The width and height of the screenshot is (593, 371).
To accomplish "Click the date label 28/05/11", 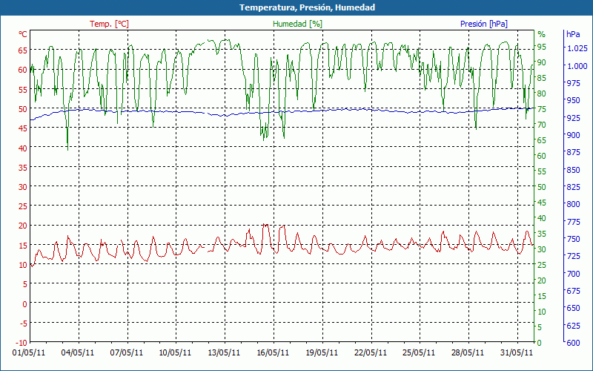I will coord(468,352).
